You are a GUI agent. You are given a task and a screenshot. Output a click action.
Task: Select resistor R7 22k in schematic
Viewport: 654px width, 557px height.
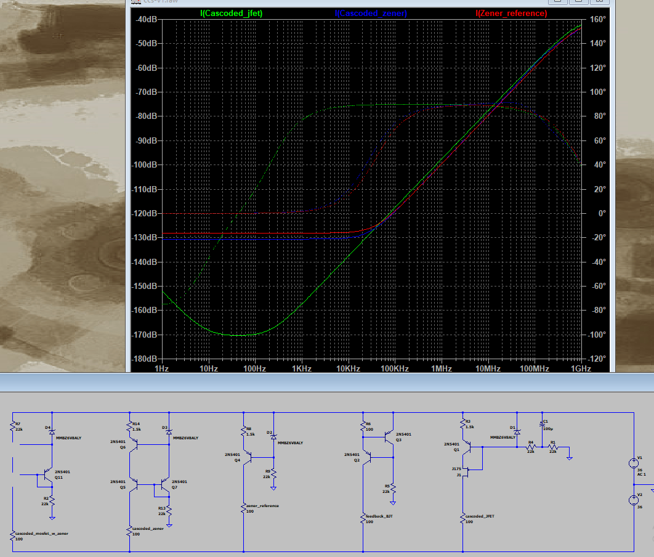pyautogui.click(x=13, y=426)
